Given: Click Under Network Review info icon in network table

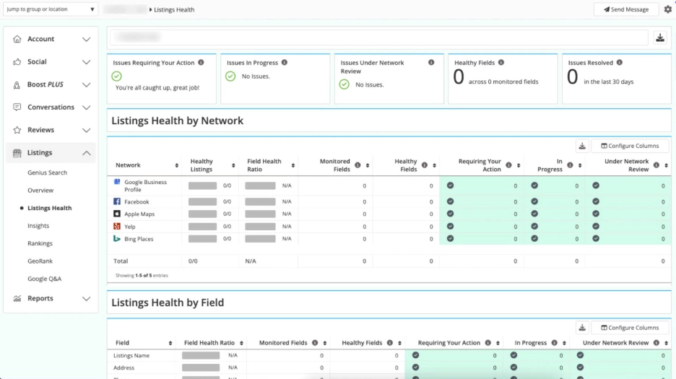Looking at the screenshot, I should tap(656, 165).
